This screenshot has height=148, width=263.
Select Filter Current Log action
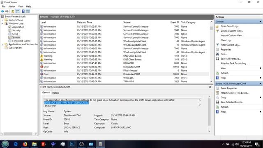click(231, 45)
